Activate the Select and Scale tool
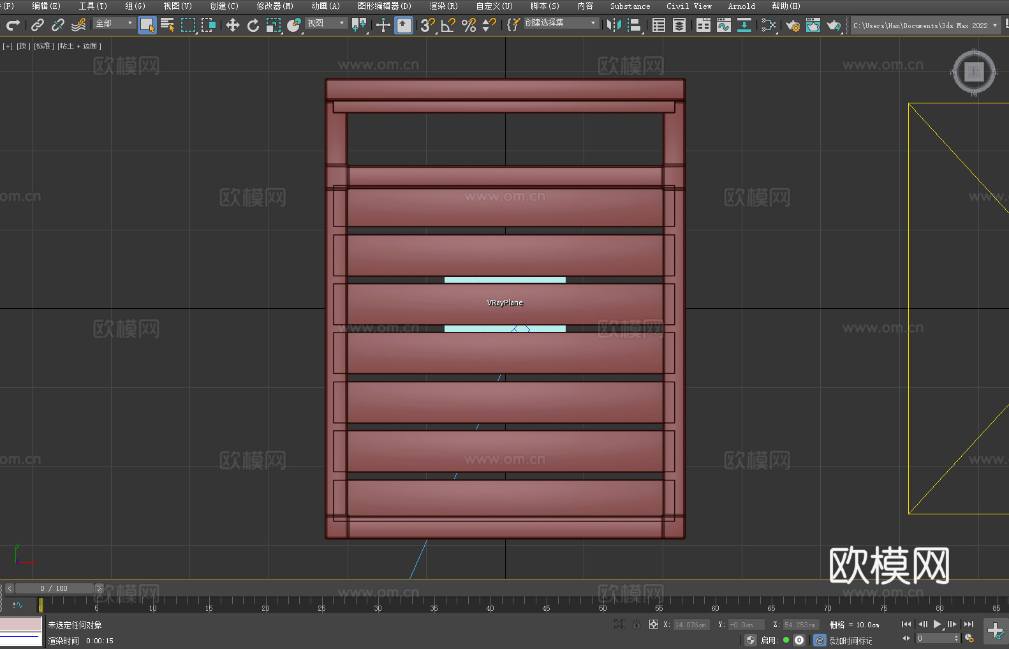 click(x=274, y=25)
